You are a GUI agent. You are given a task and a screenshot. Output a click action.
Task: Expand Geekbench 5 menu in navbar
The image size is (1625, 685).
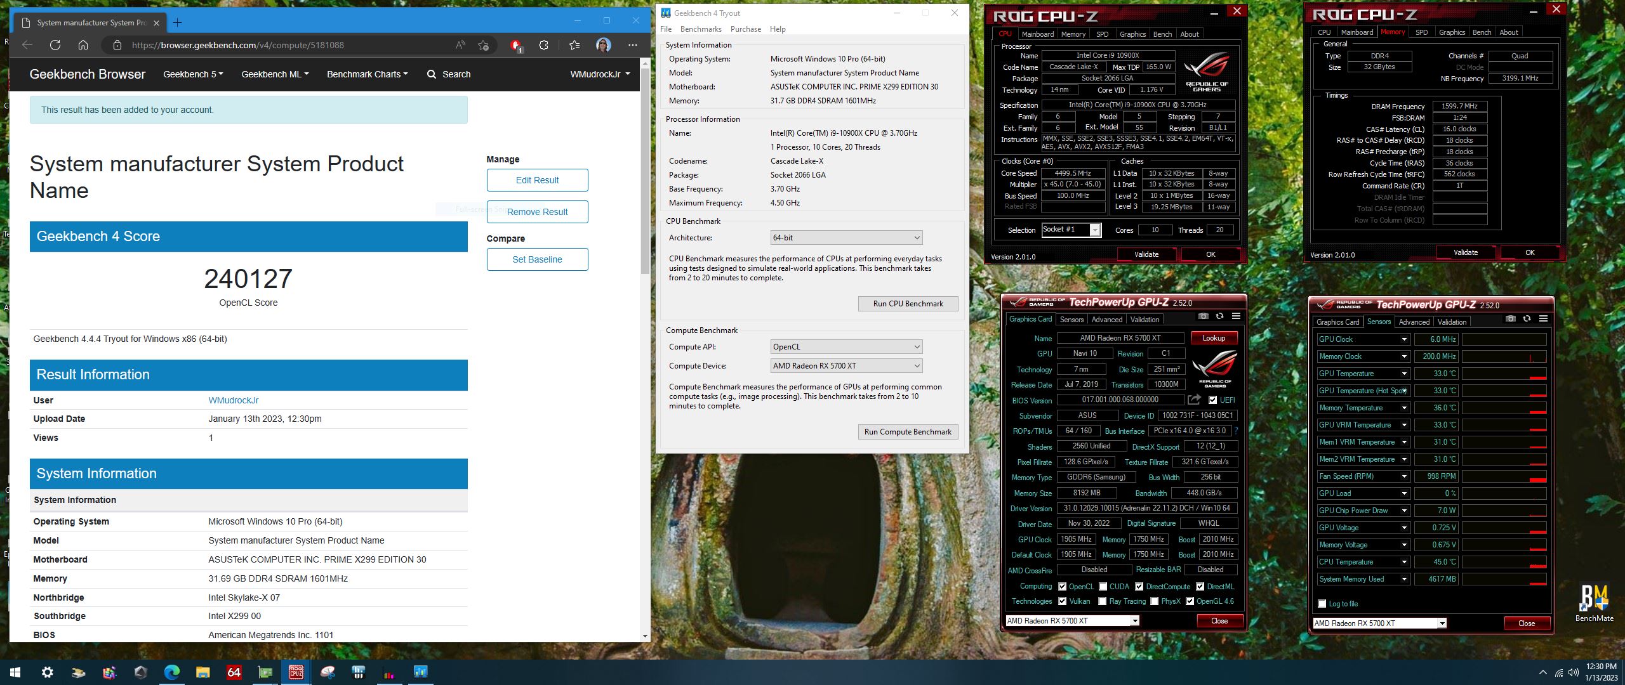(193, 74)
